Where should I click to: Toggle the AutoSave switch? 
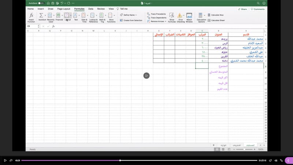click(x=41, y=3)
